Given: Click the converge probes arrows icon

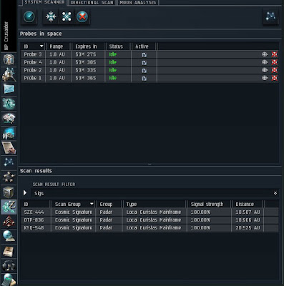Looking at the screenshot, I should 51,16.
